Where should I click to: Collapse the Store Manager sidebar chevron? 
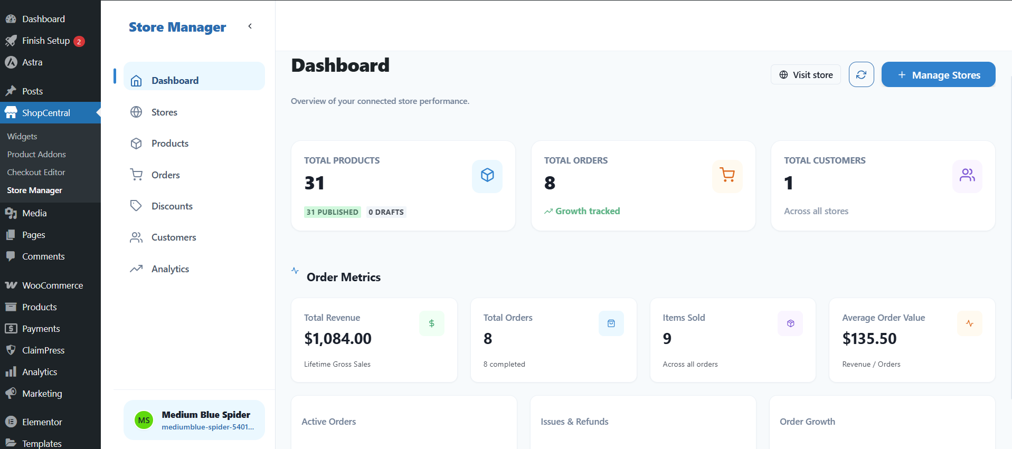click(250, 26)
